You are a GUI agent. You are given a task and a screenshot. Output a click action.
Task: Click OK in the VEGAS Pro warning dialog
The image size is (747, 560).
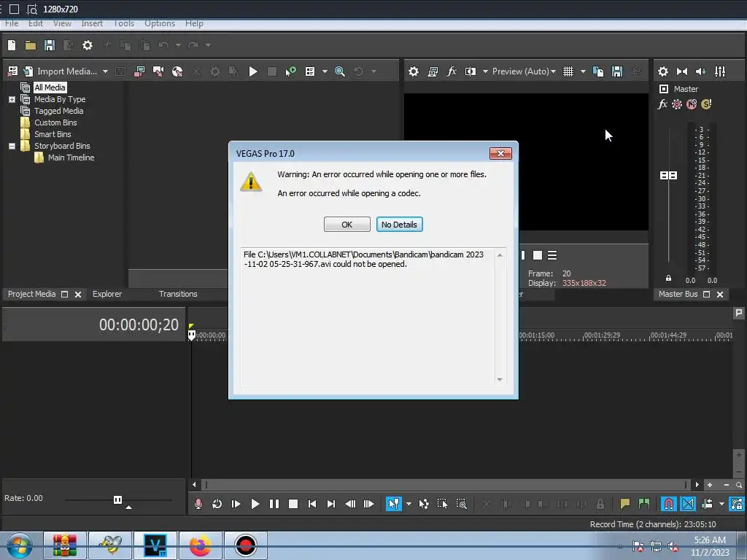[x=347, y=225]
